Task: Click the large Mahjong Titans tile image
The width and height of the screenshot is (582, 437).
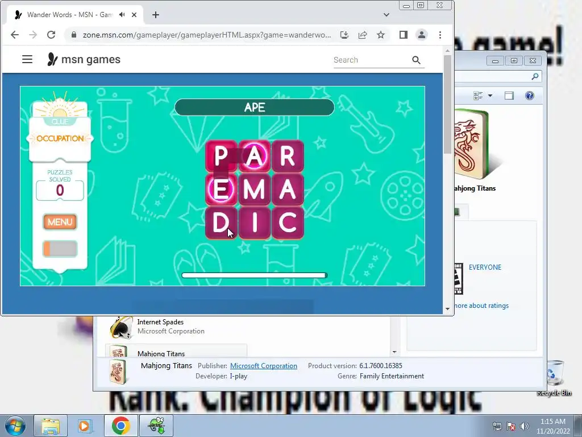Action: coord(472,145)
